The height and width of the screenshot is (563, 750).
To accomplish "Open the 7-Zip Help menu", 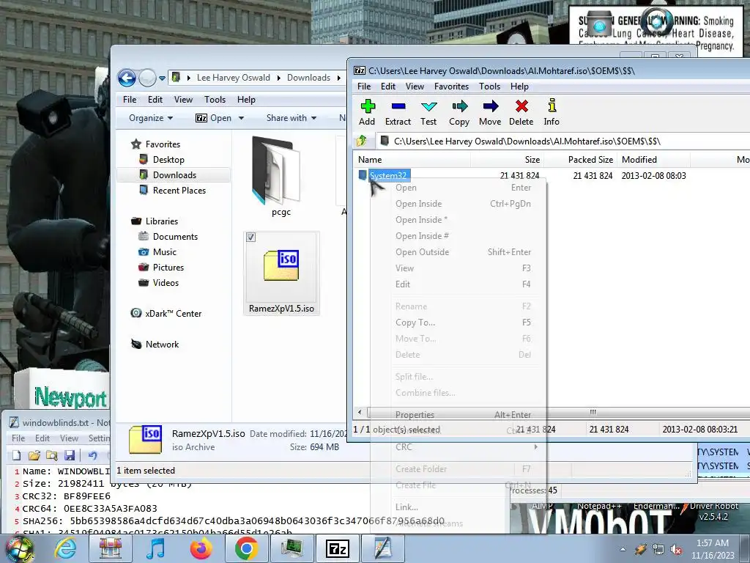I will tap(519, 87).
